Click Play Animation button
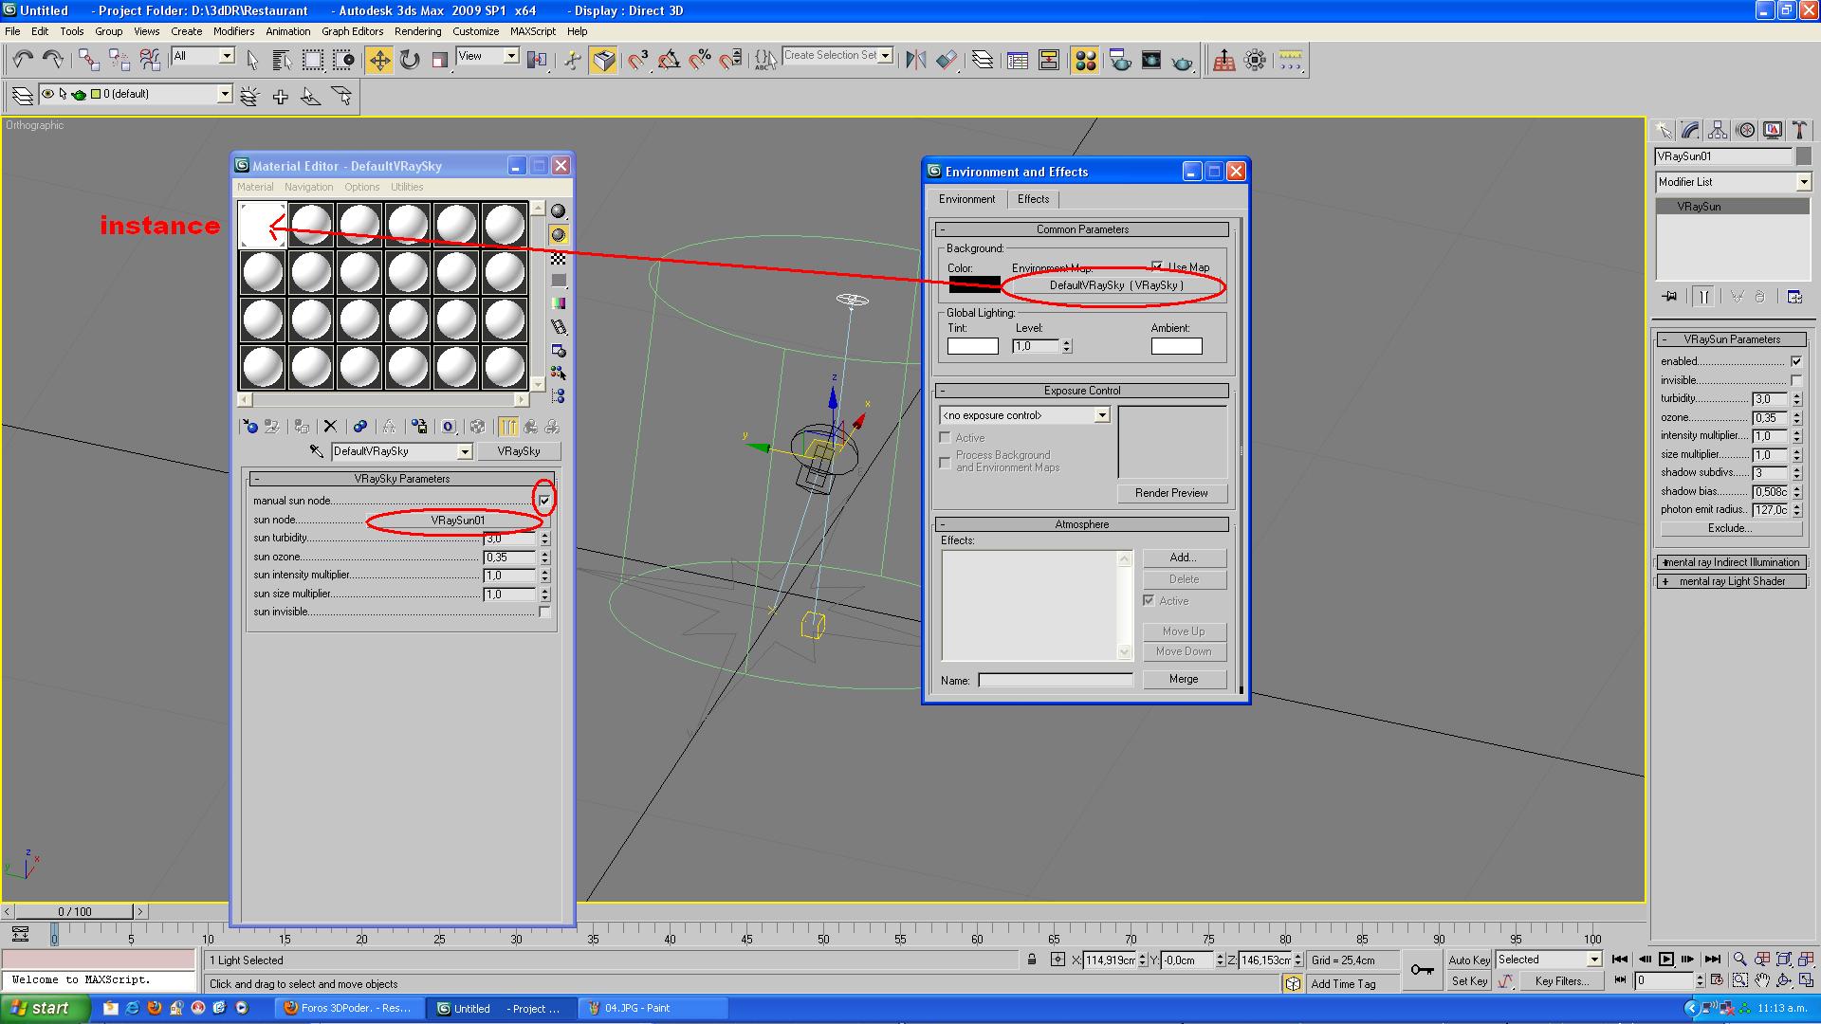The width and height of the screenshot is (1821, 1024). click(1665, 960)
